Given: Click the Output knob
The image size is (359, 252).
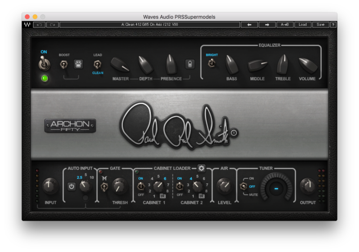Looking at the screenshot, I should [x=308, y=186].
